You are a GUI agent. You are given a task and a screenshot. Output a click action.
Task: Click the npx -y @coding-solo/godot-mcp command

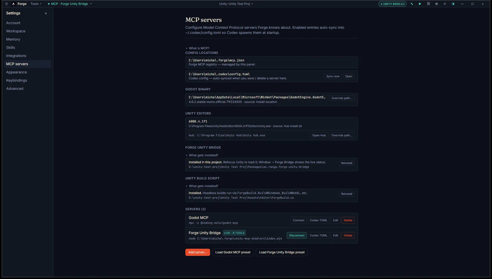(213, 223)
